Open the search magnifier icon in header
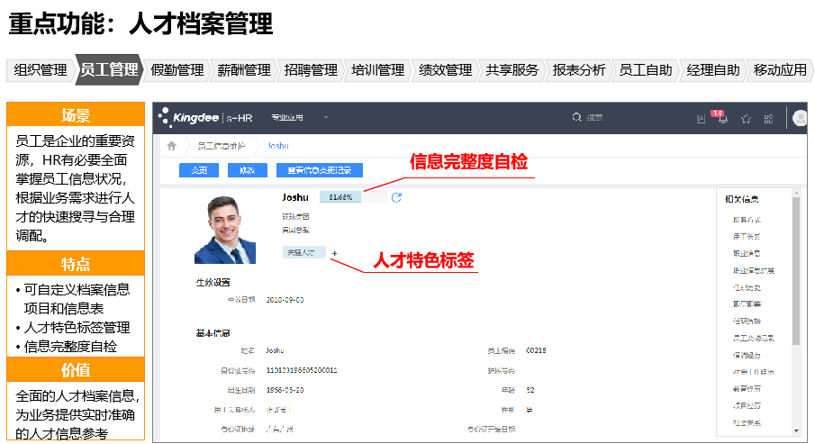 [576, 117]
